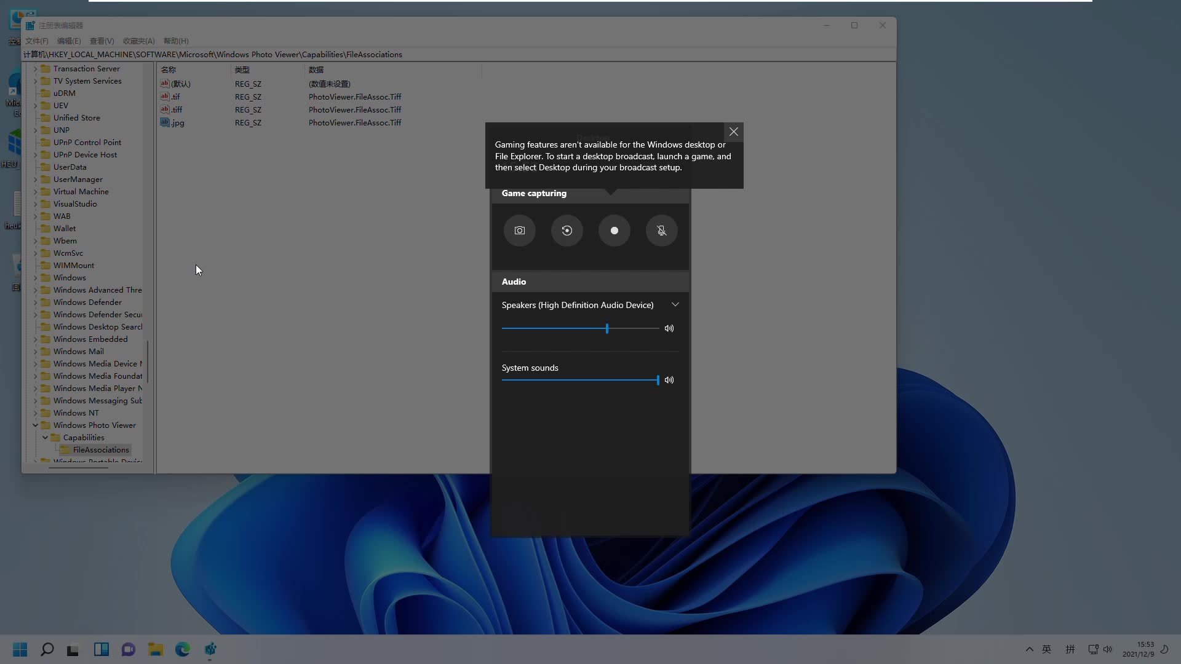Screen dimensions: 1181x664
Task: Take a screenshot with the camera button
Action: click(520, 231)
